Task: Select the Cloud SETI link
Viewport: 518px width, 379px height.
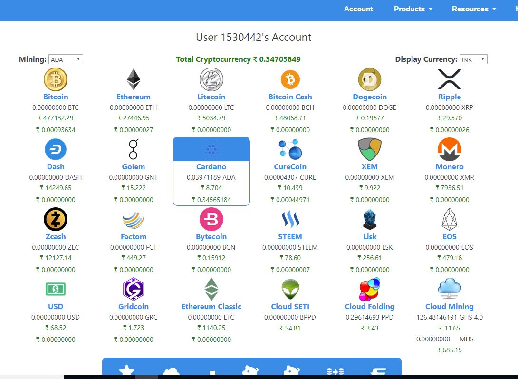Action: point(290,306)
